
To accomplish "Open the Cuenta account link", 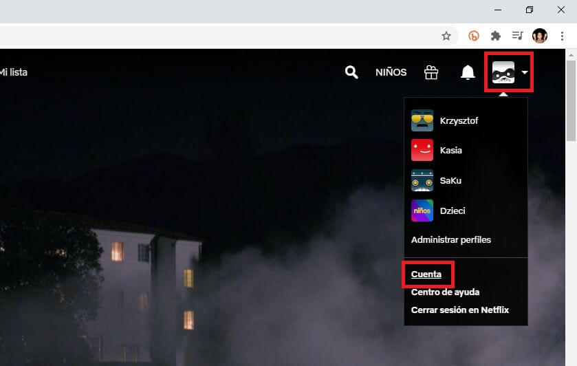I will click(x=426, y=274).
